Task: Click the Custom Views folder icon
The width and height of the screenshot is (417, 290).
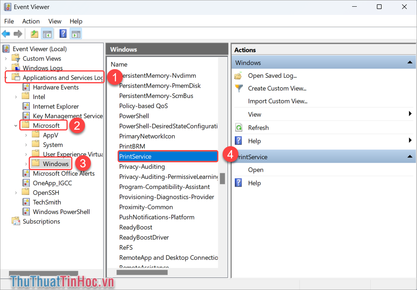Action: coord(16,59)
